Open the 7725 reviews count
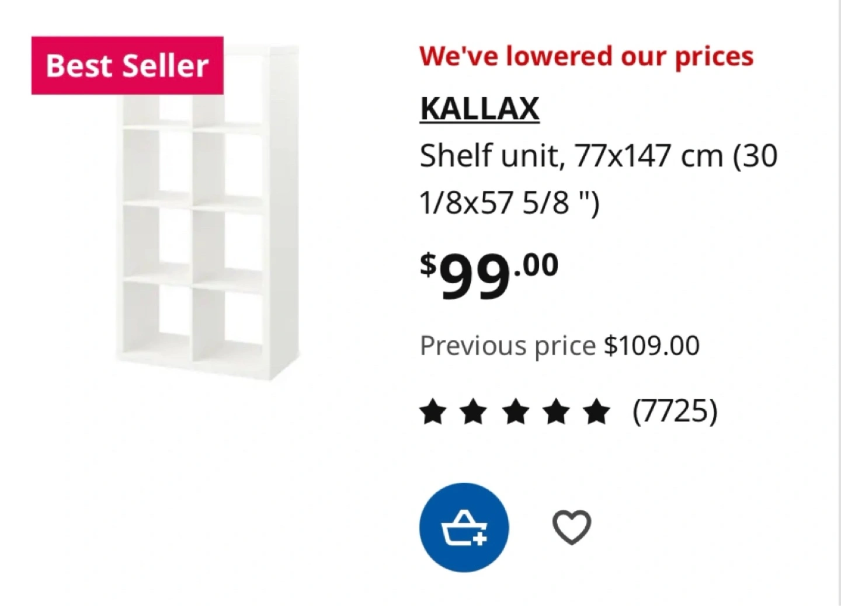The width and height of the screenshot is (841, 606). pyautogui.click(x=675, y=411)
